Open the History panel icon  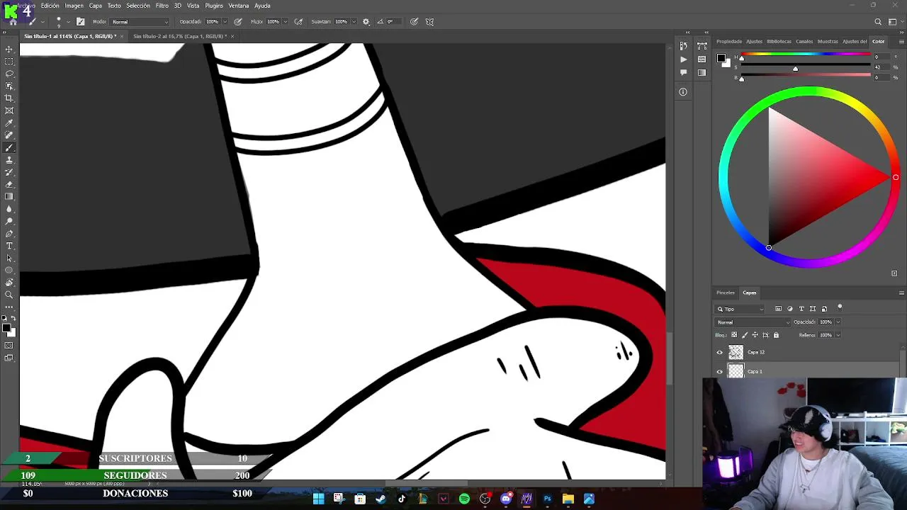[683, 46]
